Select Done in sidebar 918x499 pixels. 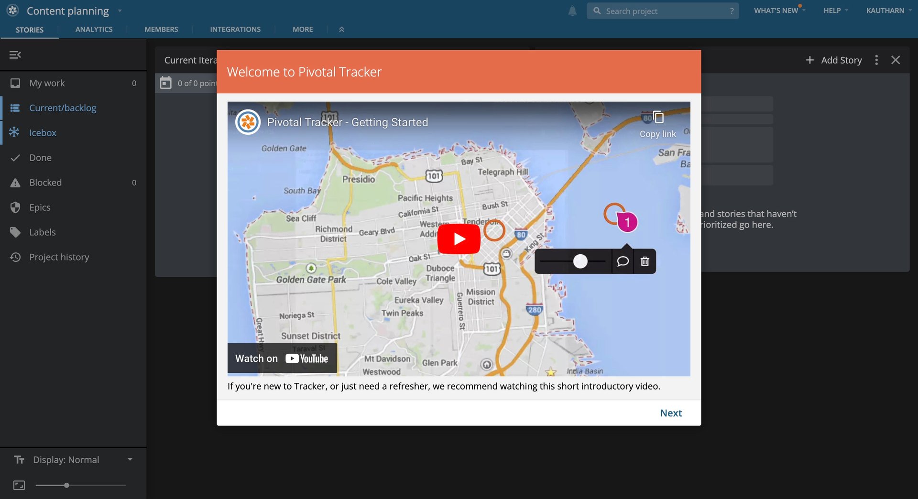[x=73, y=158]
